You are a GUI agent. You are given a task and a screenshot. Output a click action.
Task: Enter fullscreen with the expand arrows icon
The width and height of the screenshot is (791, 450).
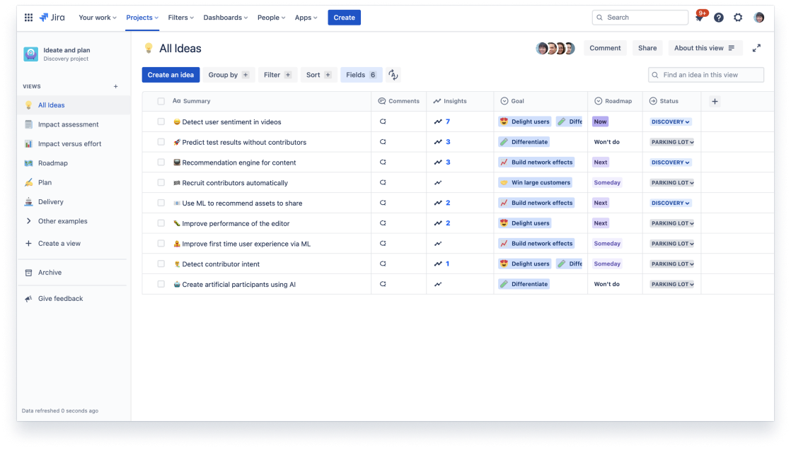tap(756, 48)
